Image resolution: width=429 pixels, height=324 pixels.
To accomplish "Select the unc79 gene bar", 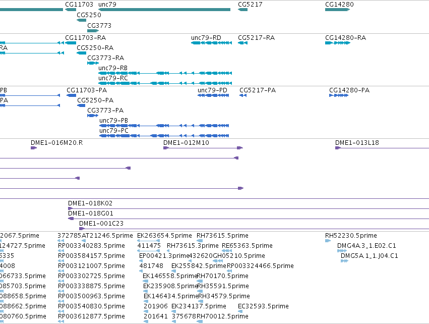I will point(164,10).
